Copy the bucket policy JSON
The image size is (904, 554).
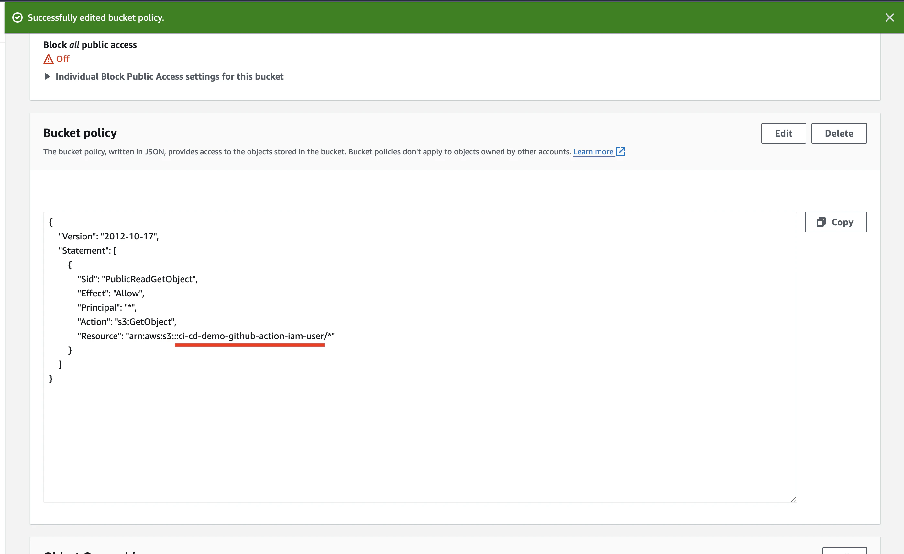[835, 222]
